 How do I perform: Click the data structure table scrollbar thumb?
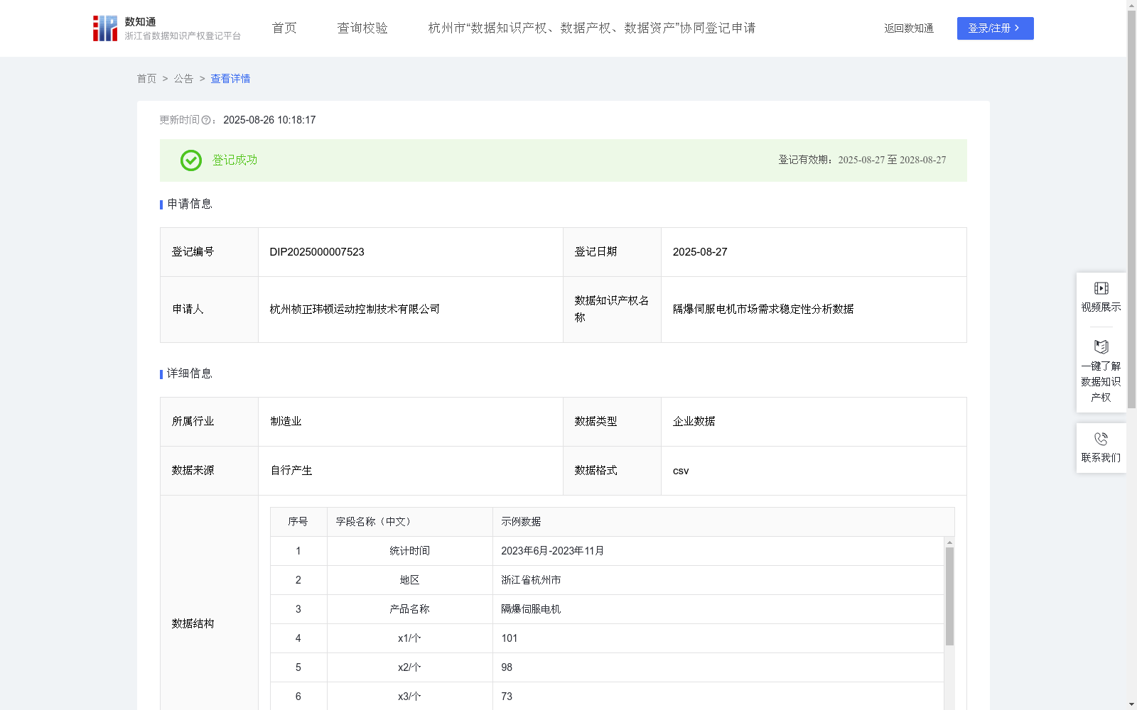pyautogui.click(x=949, y=596)
